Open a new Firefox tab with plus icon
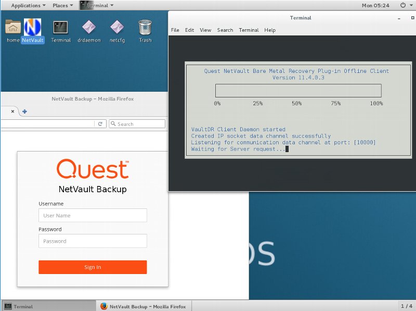 pyautogui.click(x=24, y=111)
